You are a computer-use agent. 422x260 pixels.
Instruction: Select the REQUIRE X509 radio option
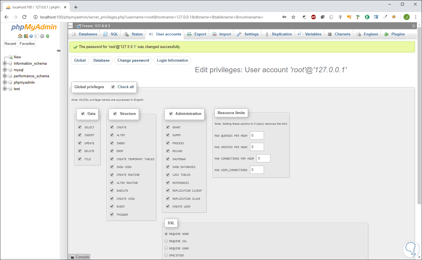[x=166, y=248]
